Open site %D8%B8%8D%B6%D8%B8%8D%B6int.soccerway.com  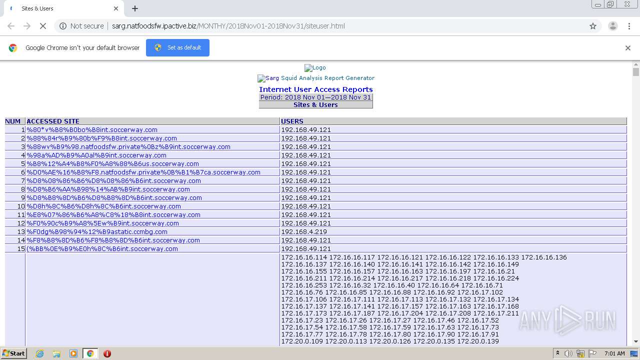point(114,198)
